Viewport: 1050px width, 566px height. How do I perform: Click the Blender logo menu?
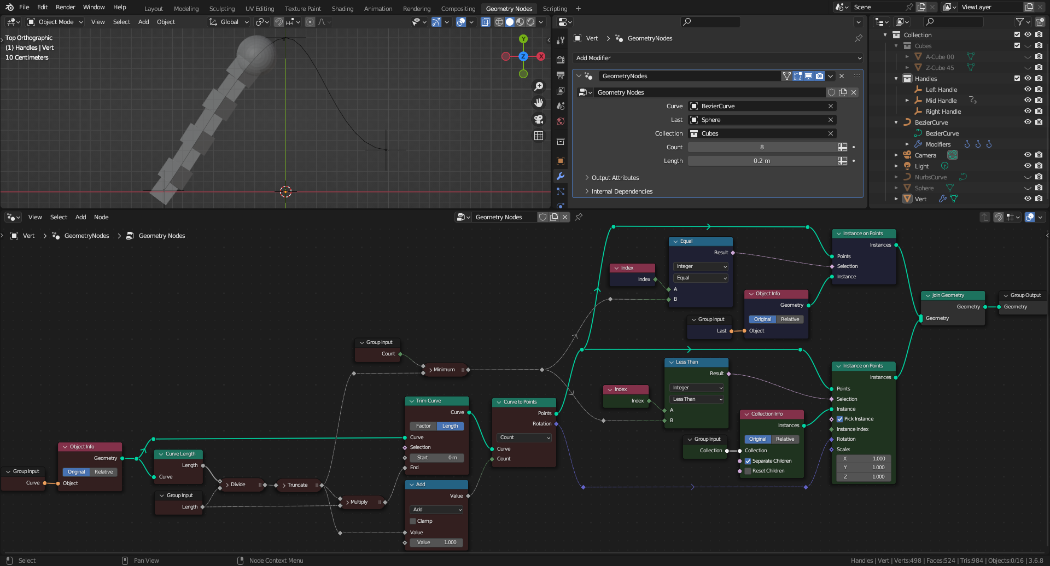tap(9, 7)
